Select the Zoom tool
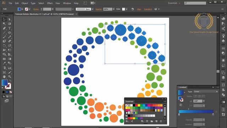Viewport: 227px width, 128px height. pyautogui.click(x=10, y=77)
